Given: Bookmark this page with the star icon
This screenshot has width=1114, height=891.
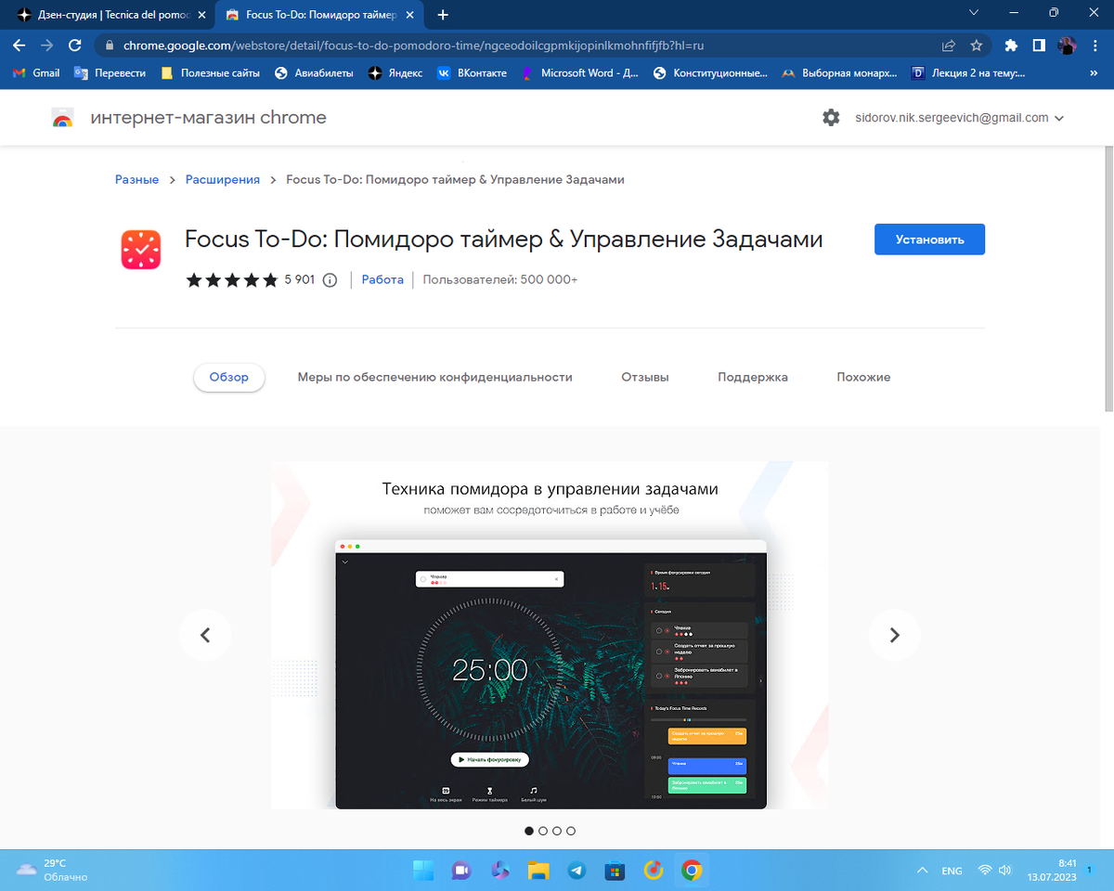Looking at the screenshot, I should [977, 45].
